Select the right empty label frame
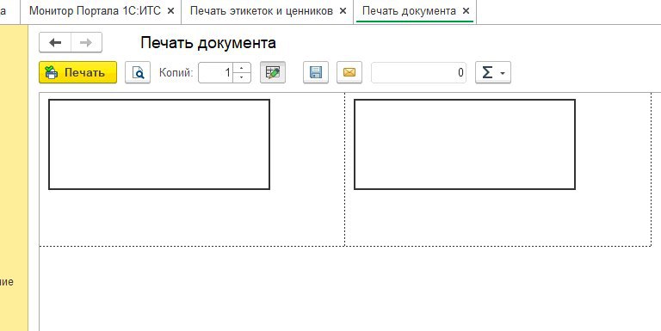661x331 pixels. (x=465, y=144)
